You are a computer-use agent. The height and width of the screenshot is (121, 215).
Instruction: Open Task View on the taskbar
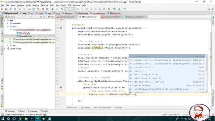tap(14, 119)
